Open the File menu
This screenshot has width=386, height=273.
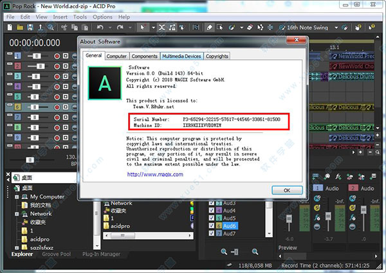10,17
